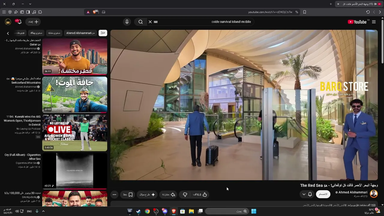Screen dimensions: 384x216
Task: Open the YouTube guide hamburger menu
Action: click(374, 22)
